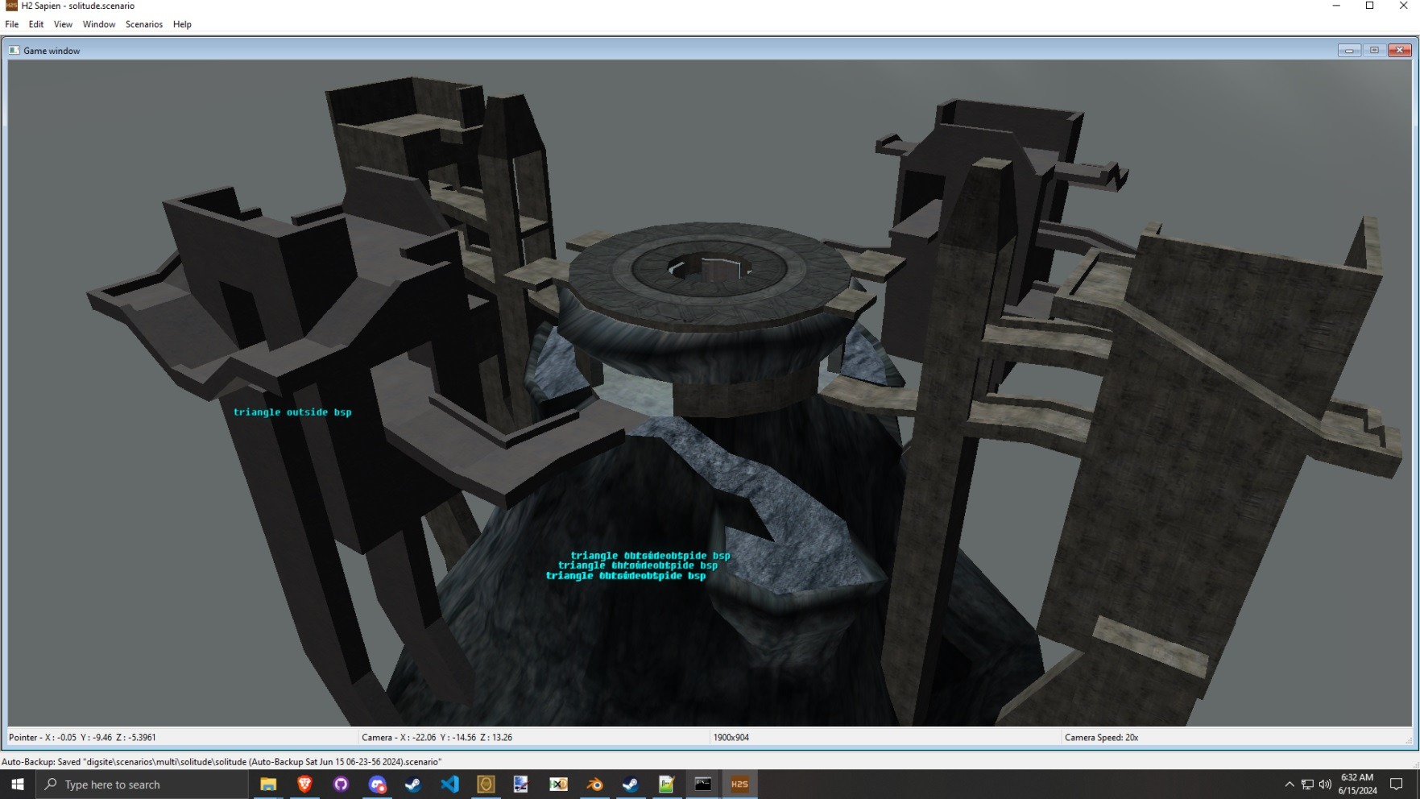This screenshot has width=1420, height=799.
Task: Open the File menu
Action: (x=11, y=24)
